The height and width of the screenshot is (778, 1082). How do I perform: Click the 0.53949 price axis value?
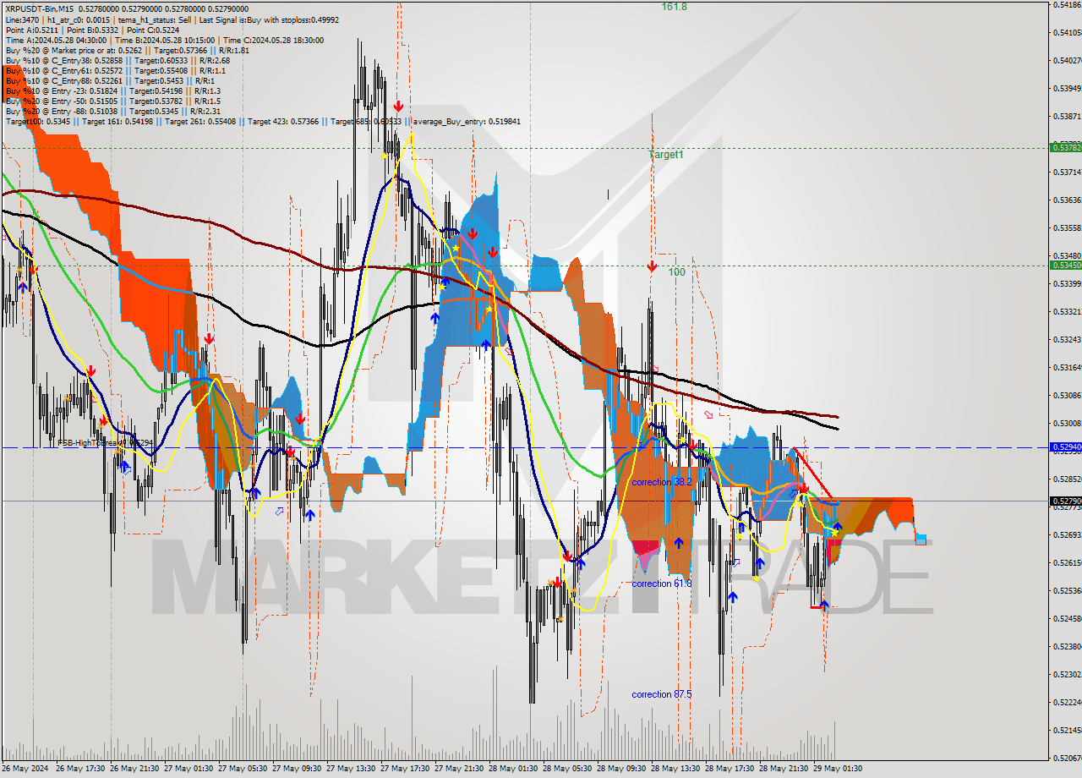tap(1066, 89)
